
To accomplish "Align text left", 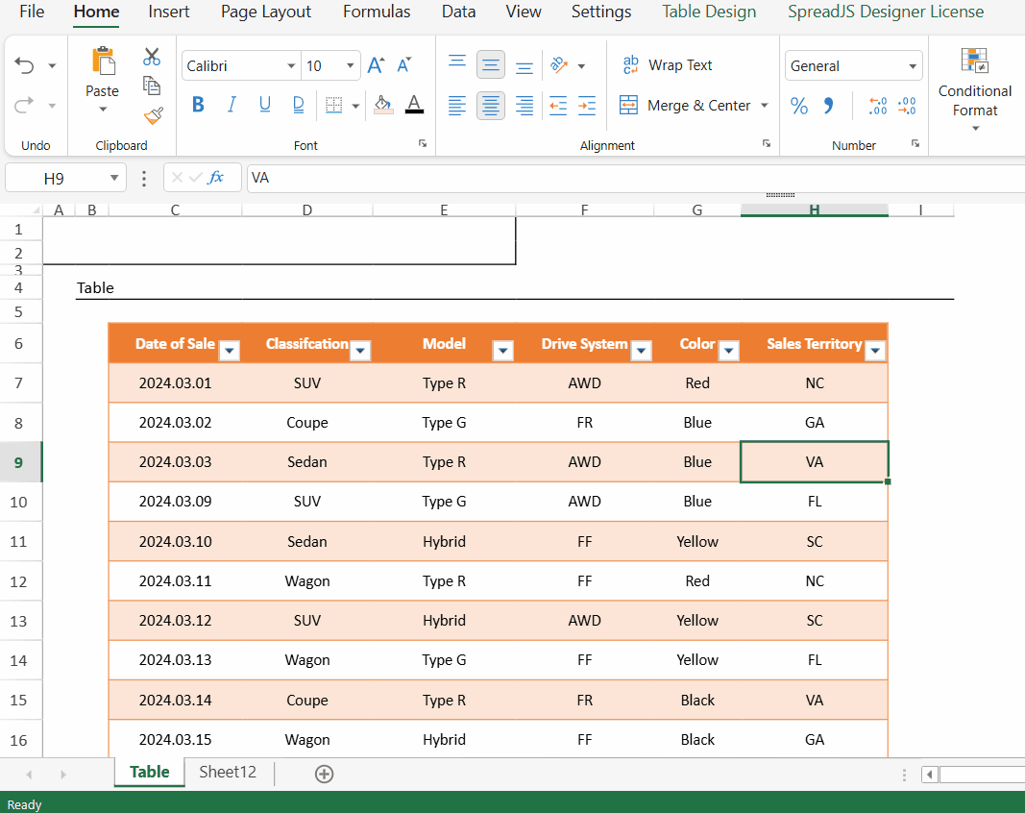I will [x=457, y=106].
